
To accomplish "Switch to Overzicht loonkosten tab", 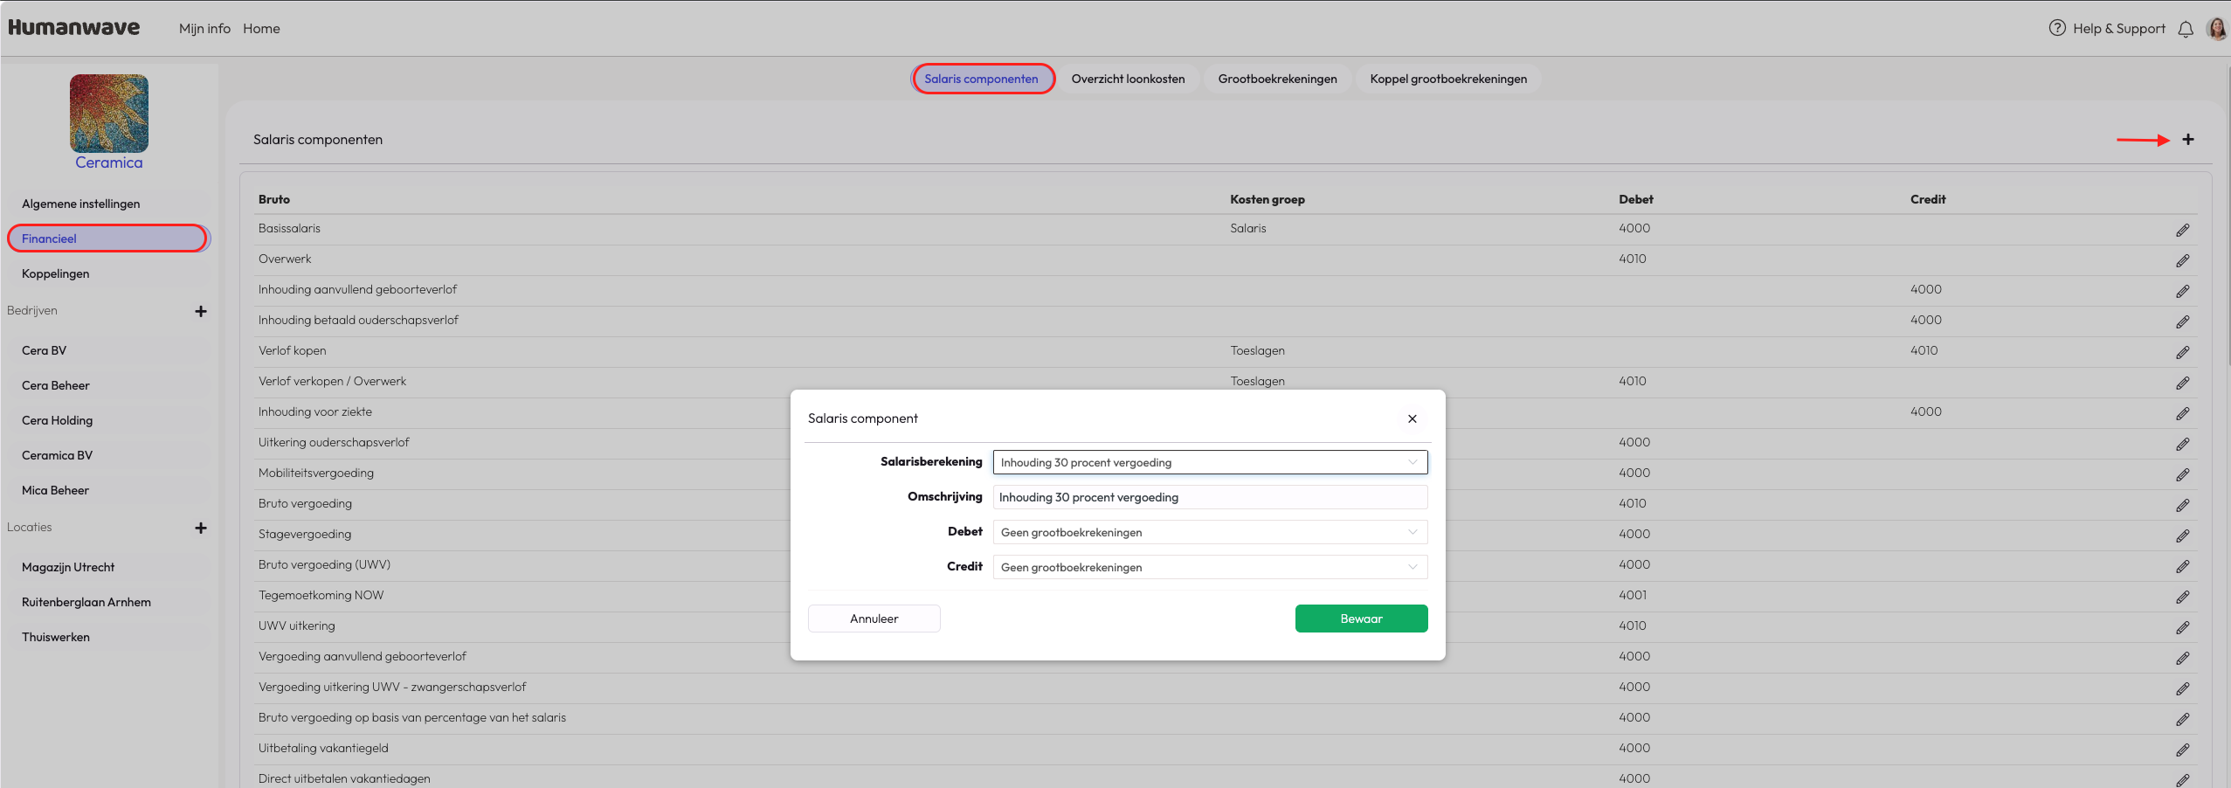I will [1128, 79].
